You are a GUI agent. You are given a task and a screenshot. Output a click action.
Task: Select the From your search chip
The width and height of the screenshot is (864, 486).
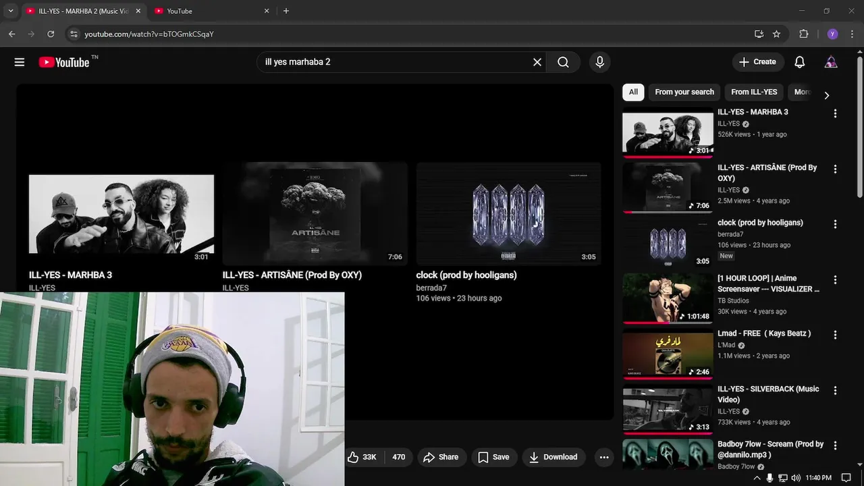pyautogui.click(x=684, y=92)
